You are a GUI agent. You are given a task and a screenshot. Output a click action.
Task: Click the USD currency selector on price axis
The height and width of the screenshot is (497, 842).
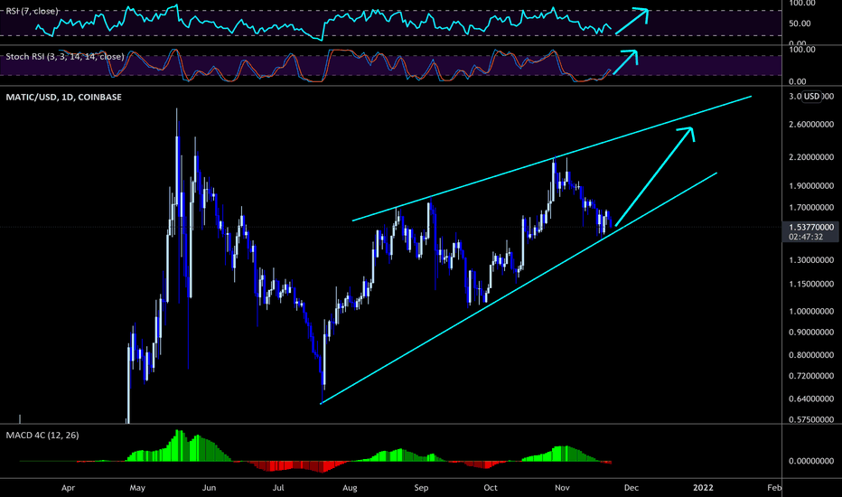coord(811,97)
